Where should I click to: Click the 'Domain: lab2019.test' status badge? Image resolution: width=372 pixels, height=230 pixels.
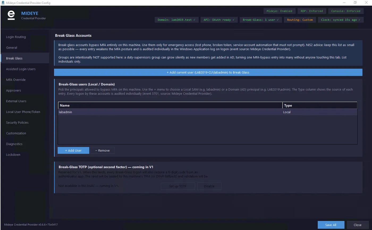pos(176,20)
